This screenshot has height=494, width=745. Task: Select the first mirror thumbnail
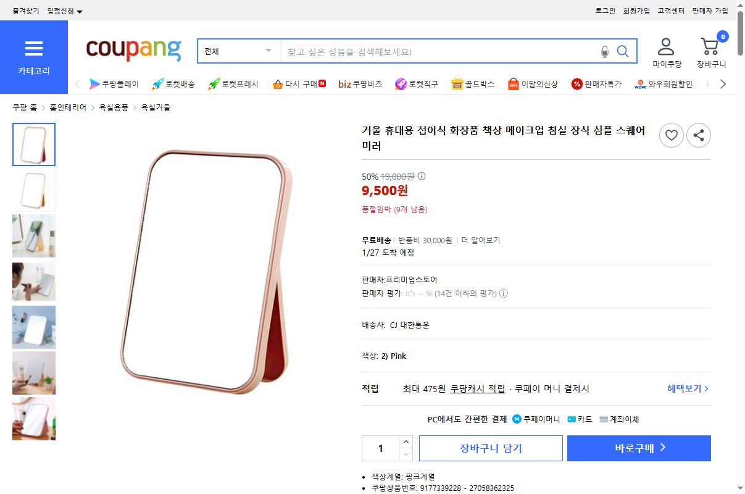[x=34, y=144]
